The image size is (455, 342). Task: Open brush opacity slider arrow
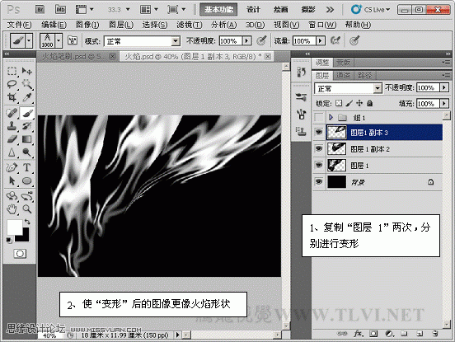[x=247, y=40]
